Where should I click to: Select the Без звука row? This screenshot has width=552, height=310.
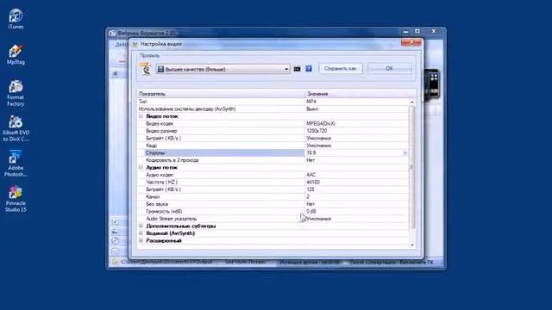(273, 204)
